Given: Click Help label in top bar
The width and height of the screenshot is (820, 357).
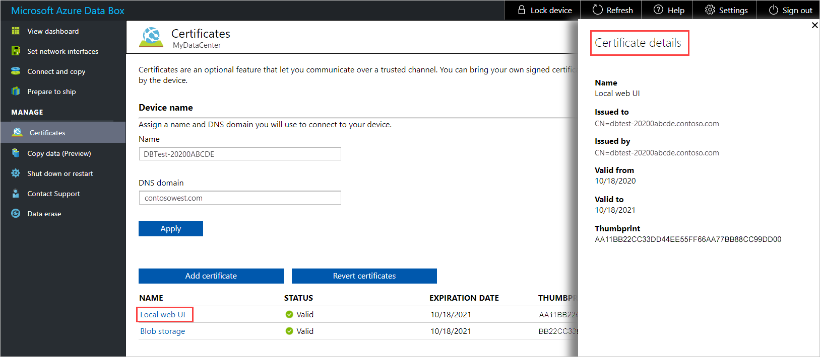Looking at the screenshot, I should pos(676,10).
